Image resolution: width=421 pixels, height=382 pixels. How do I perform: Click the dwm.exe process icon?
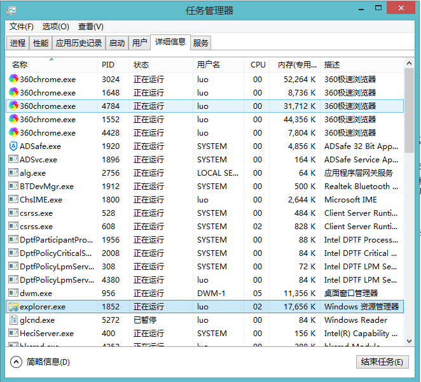click(x=13, y=293)
